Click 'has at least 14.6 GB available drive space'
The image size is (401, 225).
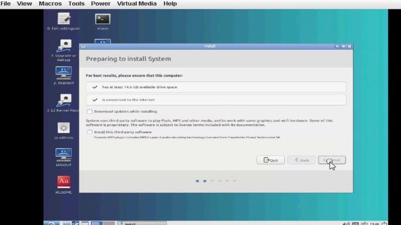(216, 87)
